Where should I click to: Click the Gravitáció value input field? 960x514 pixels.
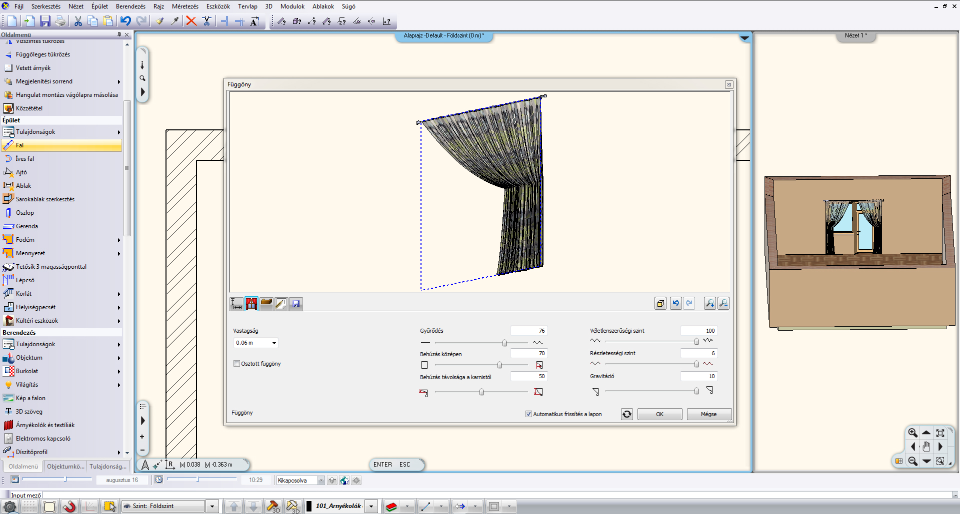pyautogui.click(x=698, y=376)
